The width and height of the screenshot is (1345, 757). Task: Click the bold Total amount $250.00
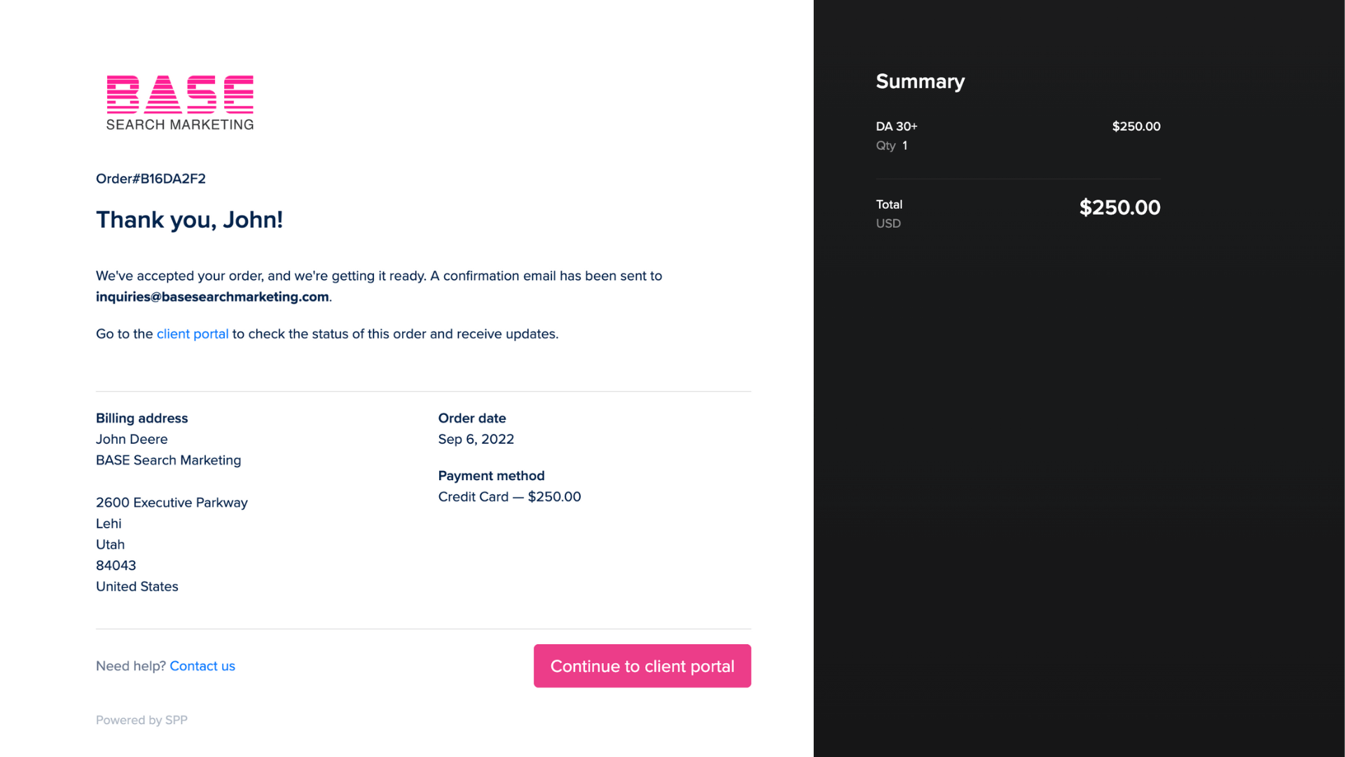pyautogui.click(x=1119, y=207)
